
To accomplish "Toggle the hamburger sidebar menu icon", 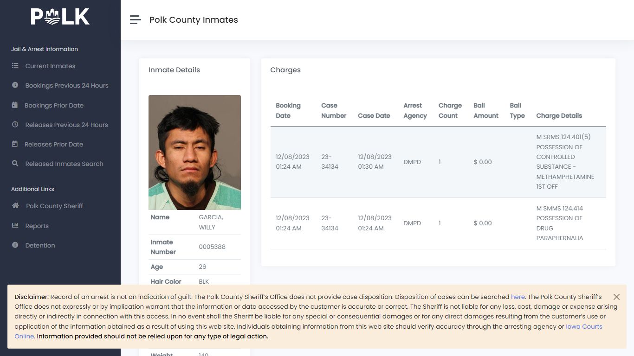I will click(135, 19).
